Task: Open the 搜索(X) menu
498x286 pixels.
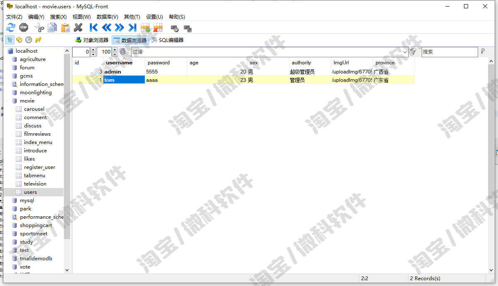Action: point(58,17)
